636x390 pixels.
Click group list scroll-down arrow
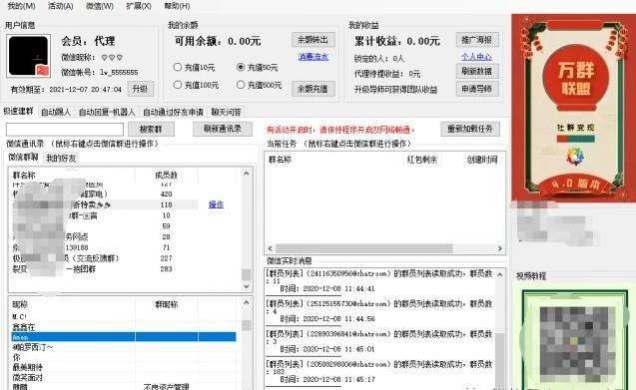(247, 286)
